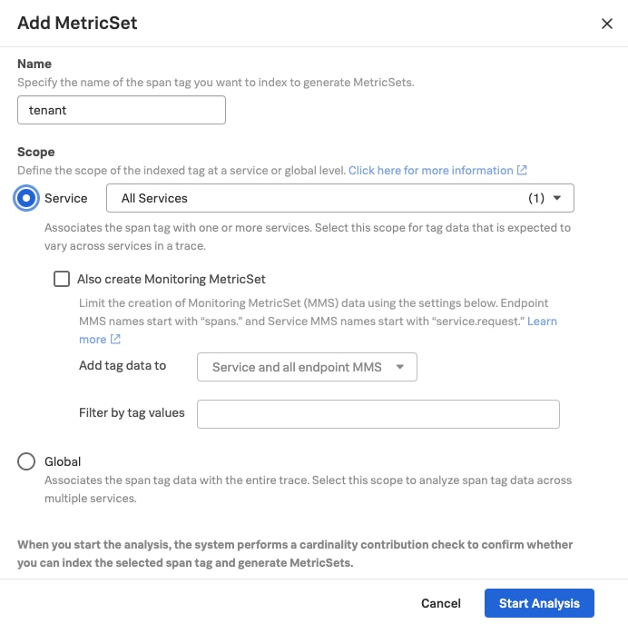This screenshot has height=644, width=628.
Task: Select the Global scope radio button
Action: pos(27,461)
